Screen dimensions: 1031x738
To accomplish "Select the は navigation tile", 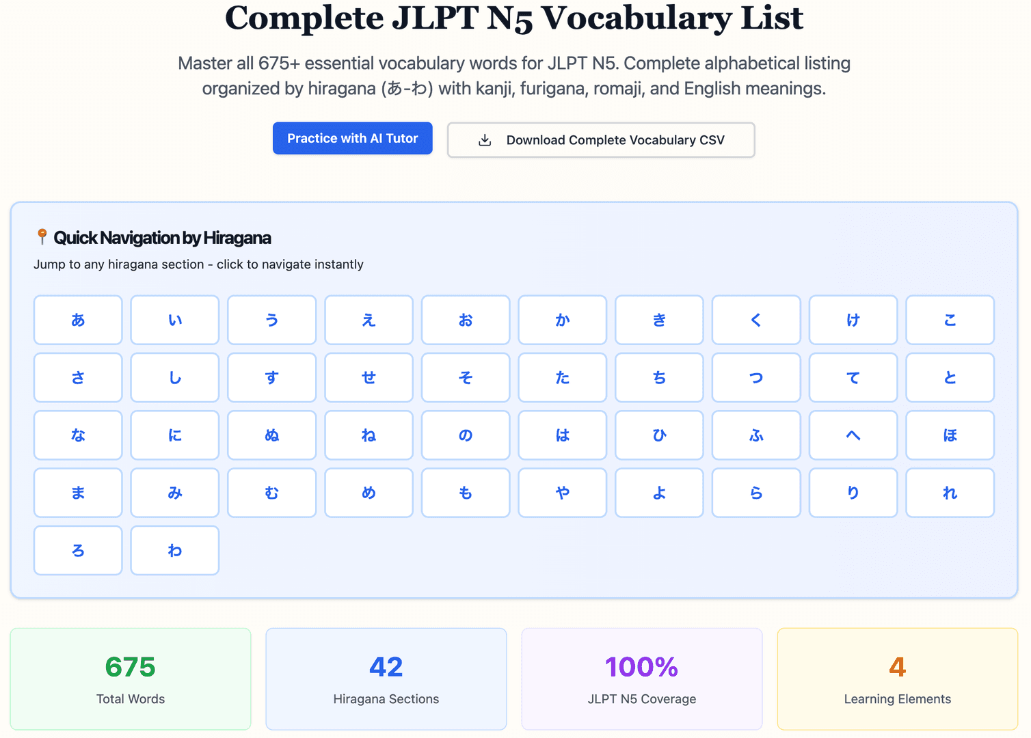I will (x=562, y=435).
